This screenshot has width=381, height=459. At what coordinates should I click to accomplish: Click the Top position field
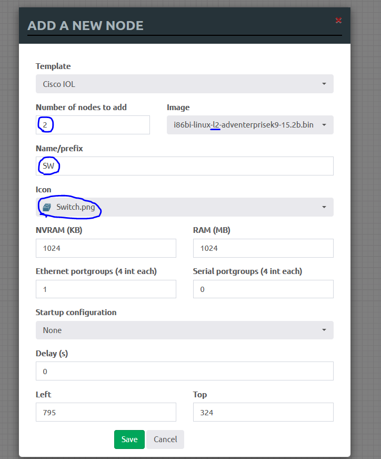click(x=263, y=412)
